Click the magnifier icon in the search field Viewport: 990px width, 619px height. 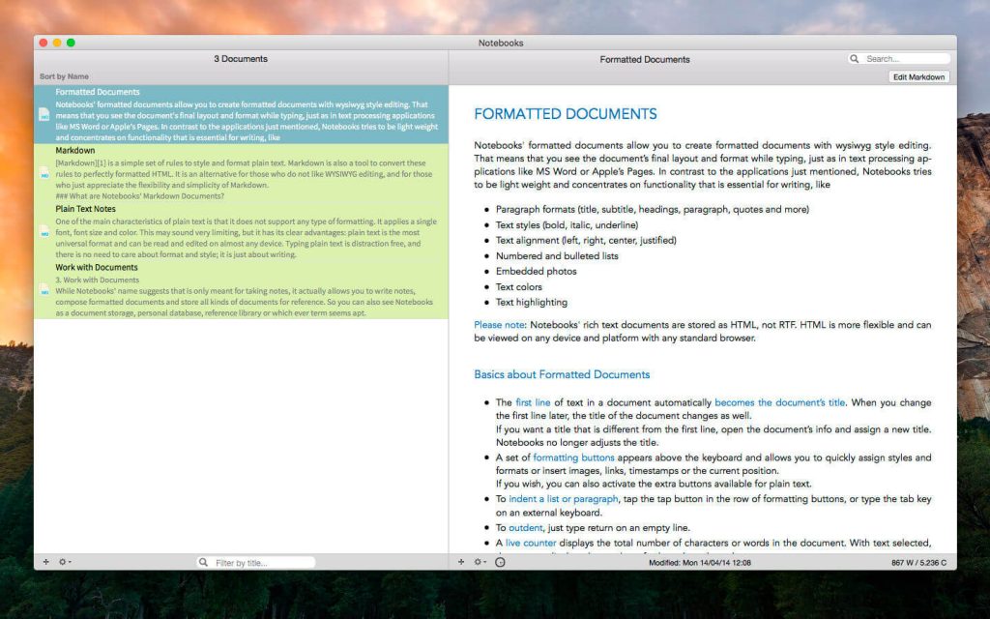pyautogui.click(x=855, y=58)
